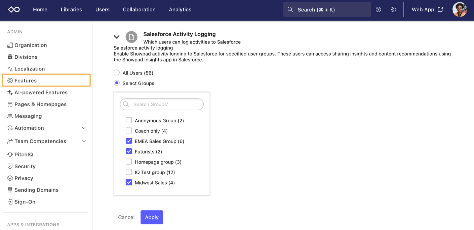Choose the Select Groups radio button

tap(117, 83)
